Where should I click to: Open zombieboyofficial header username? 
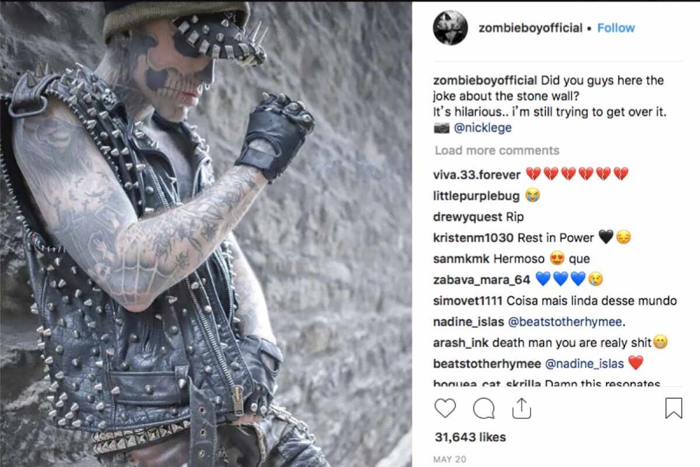530,28
